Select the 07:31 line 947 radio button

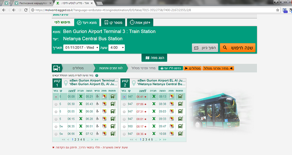point(124,112)
